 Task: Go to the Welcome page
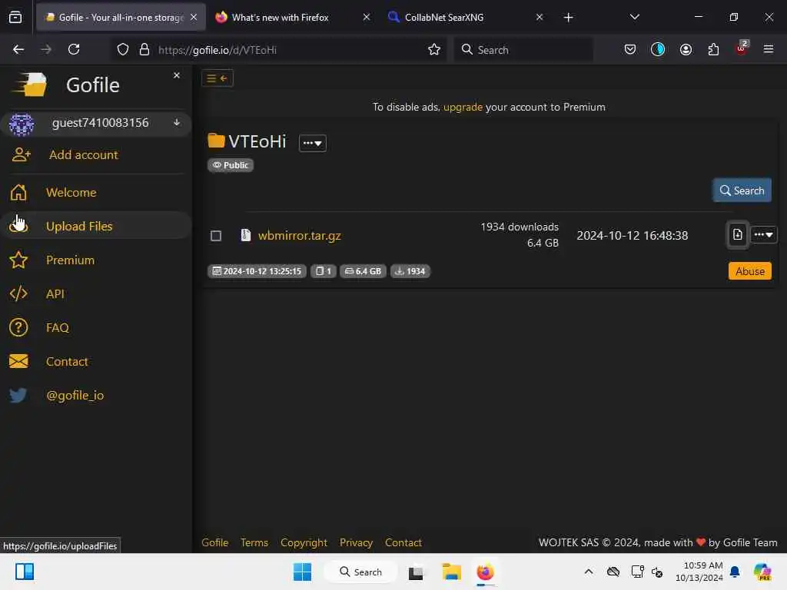[71, 193]
